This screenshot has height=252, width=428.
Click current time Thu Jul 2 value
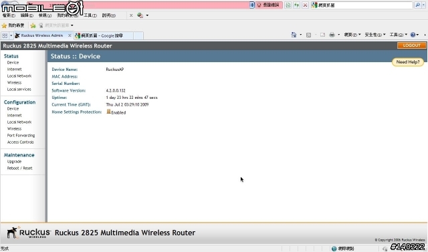(x=127, y=104)
